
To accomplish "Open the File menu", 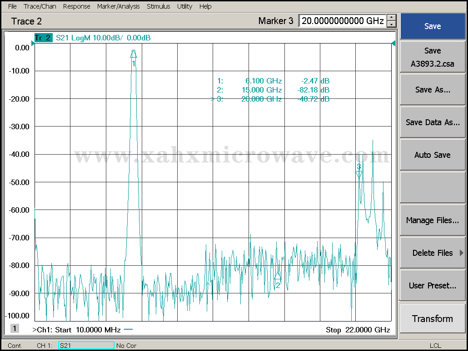I will (12, 6).
